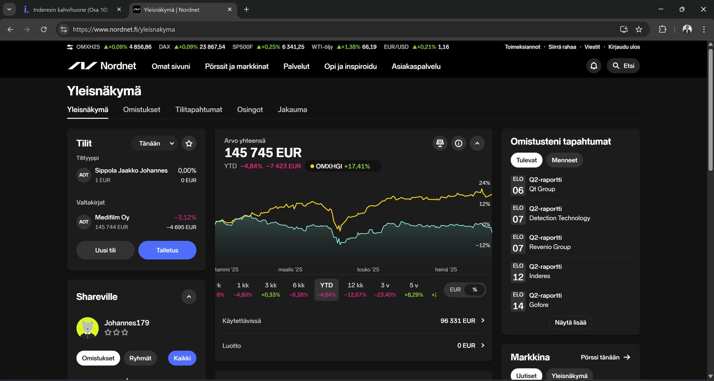This screenshot has width=714, height=381.
Task: Open the browser extensions icon
Action: pyautogui.click(x=662, y=29)
